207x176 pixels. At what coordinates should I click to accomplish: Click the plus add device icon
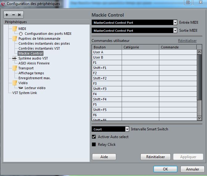click(x=7, y=15)
